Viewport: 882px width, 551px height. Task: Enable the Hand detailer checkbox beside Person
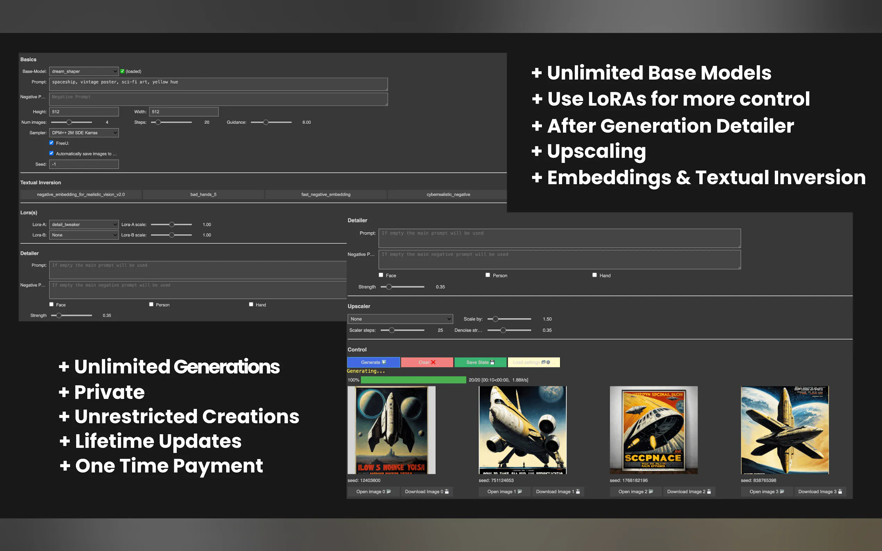pos(594,275)
